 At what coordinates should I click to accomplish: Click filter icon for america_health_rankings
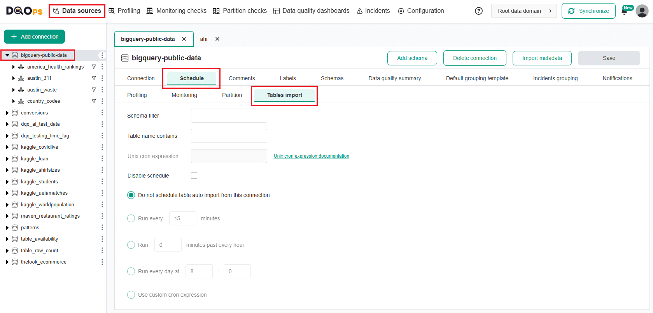pyautogui.click(x=94, y=67)
